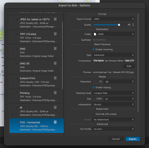This screenshot has width=149, height=148.
Task: Uncheck Enable resizing
Action: 93,87
